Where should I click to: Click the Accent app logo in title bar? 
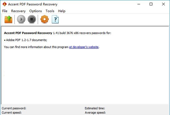tap(5, 4)
